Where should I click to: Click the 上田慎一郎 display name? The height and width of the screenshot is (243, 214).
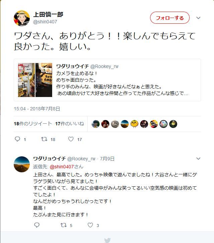(x=48, y=14)
